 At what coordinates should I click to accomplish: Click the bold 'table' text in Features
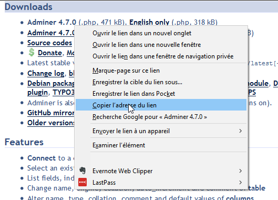(257, 188)
